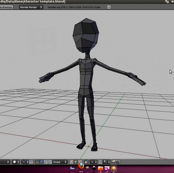Click the orange object origin dot between the feet
The image size is (174, 173).
(89, 146)
